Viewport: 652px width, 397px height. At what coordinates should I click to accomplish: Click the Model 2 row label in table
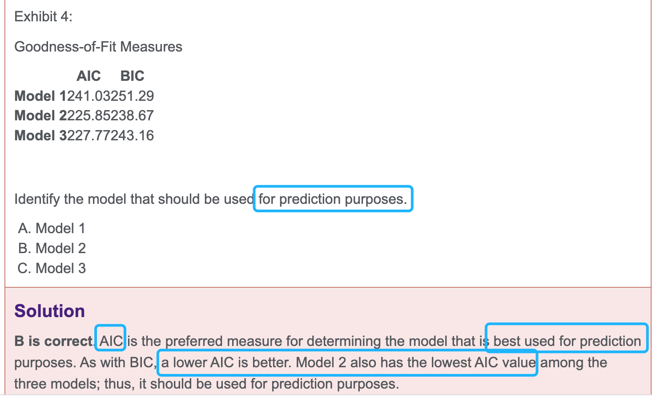(x=40, y=115)
